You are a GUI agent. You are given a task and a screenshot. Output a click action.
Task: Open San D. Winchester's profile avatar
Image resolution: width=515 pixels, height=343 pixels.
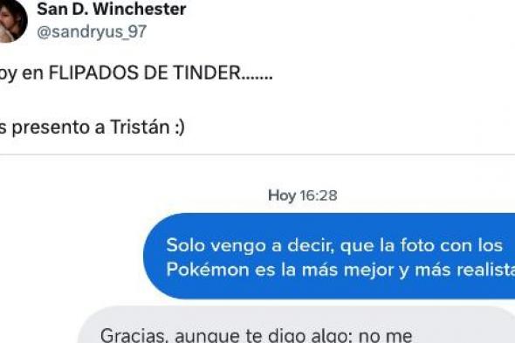11,21
